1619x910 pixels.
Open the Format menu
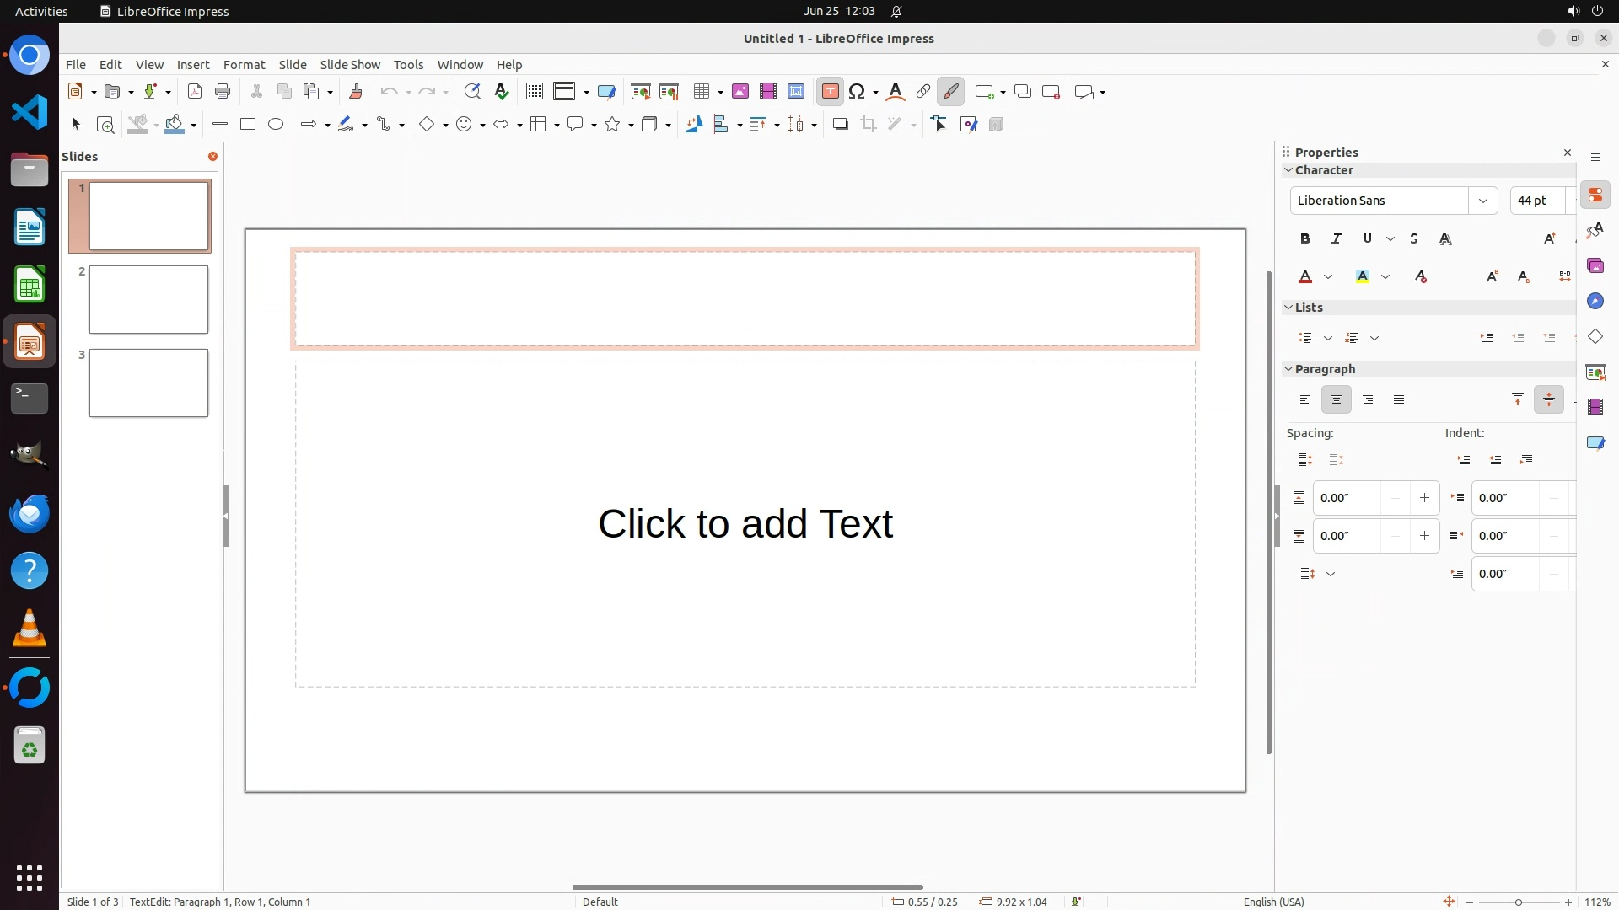[x=244, y=65]
